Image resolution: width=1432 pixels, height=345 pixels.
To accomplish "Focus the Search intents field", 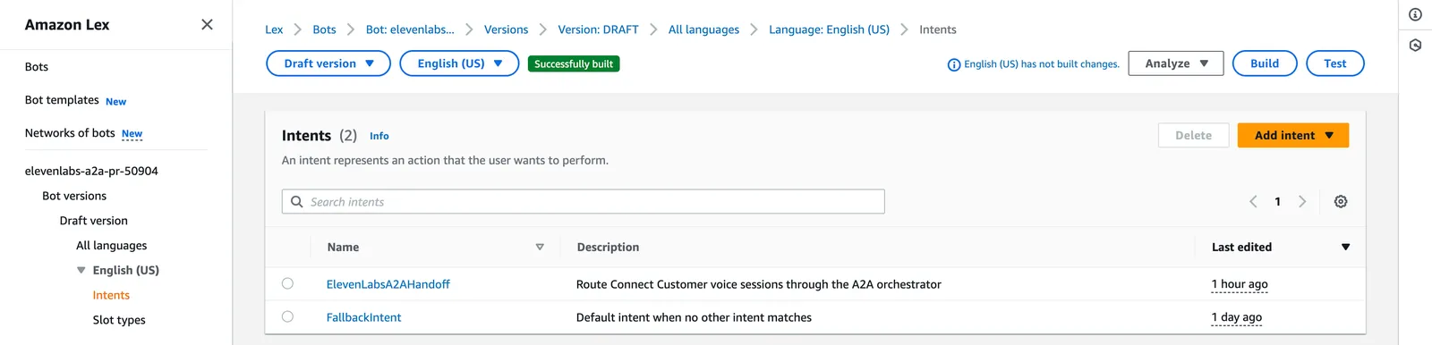I will (x=584, y=202).
